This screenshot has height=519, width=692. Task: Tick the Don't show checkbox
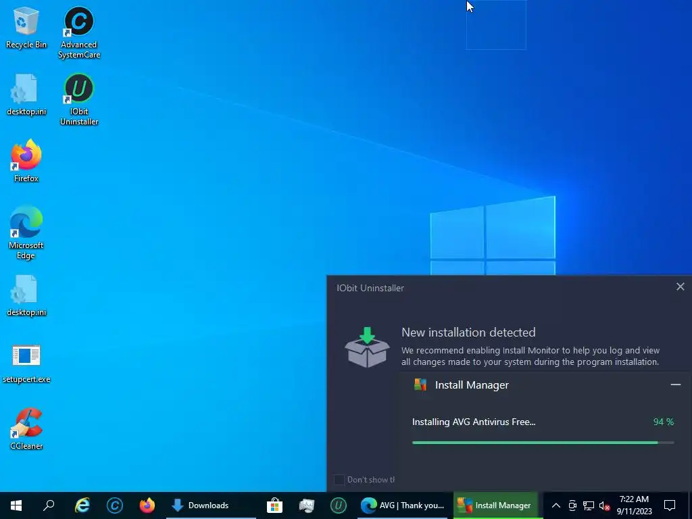pyautogui.click(x=339, y=480)
